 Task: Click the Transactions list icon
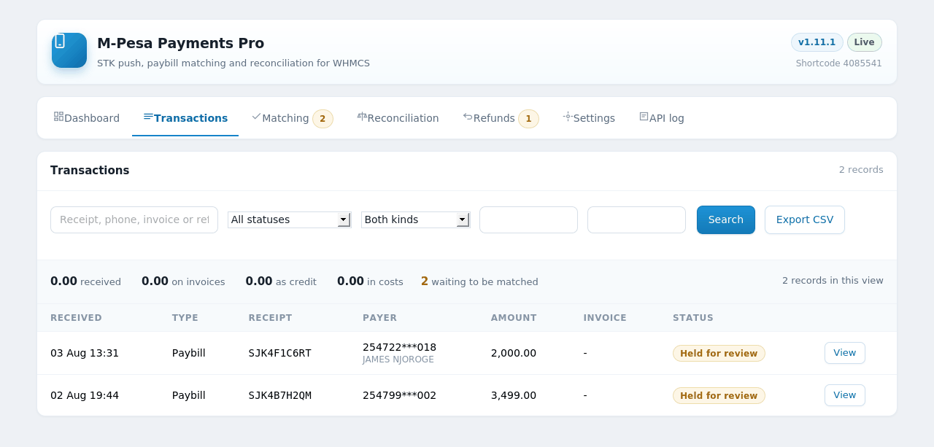click(x=148, y=116)
